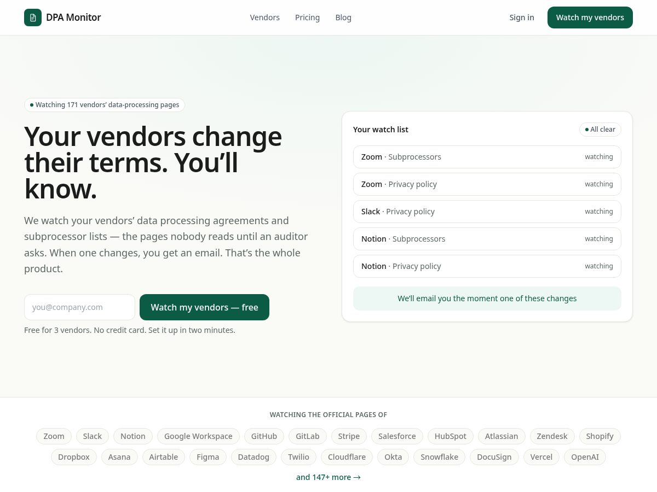The height and width of the screenshot is (492, 657).
Task: Open the Vendors nav link
Action: tap(265, 17)
